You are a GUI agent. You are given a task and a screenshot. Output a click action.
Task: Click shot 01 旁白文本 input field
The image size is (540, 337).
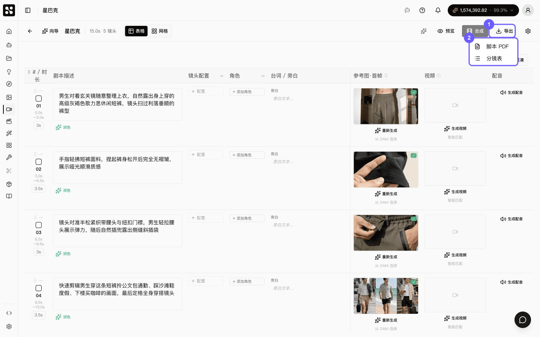(x=309, y=99)
